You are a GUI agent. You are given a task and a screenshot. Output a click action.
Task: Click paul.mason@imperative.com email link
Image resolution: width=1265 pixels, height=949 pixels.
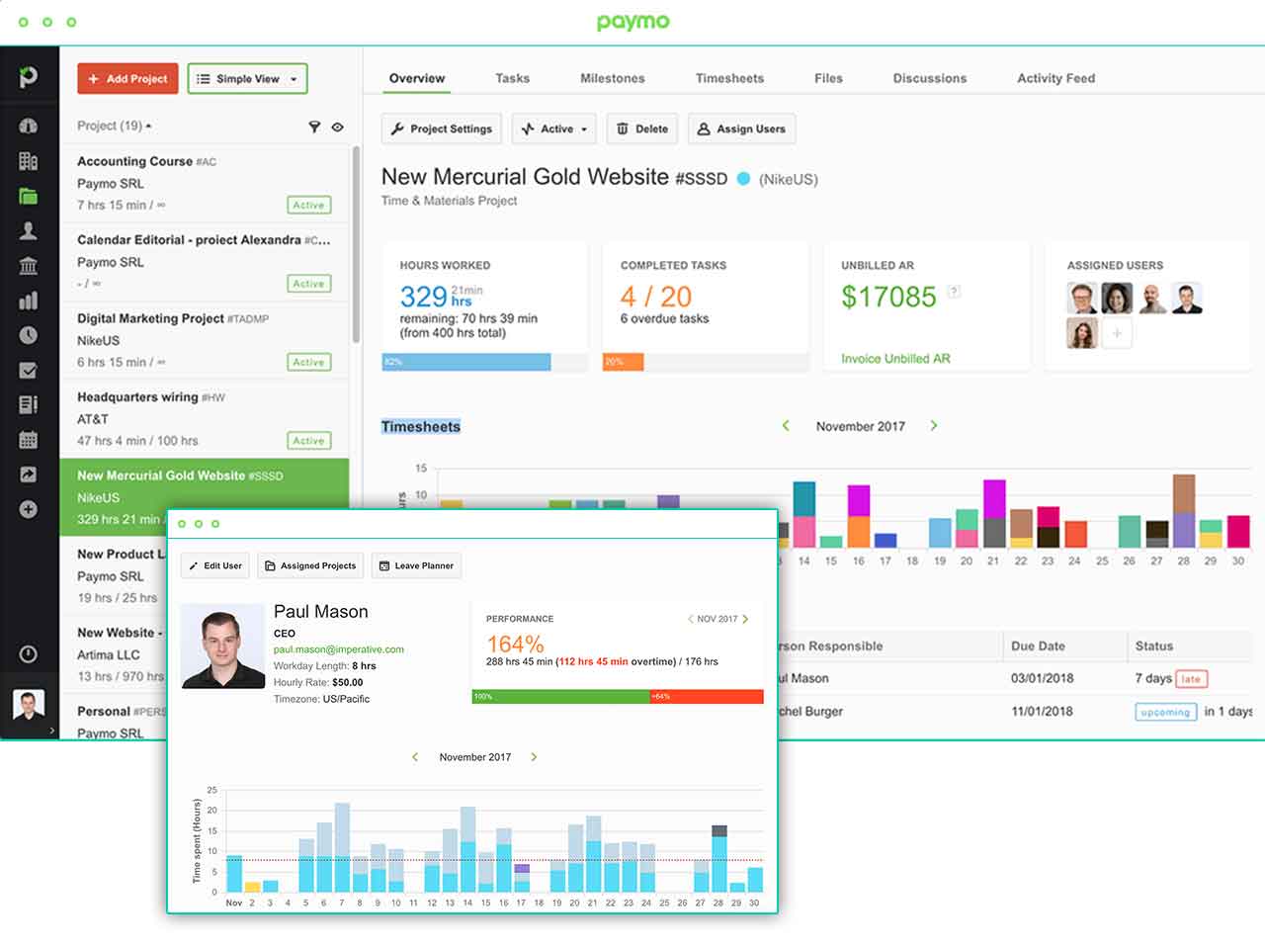(x=339, y=649)
